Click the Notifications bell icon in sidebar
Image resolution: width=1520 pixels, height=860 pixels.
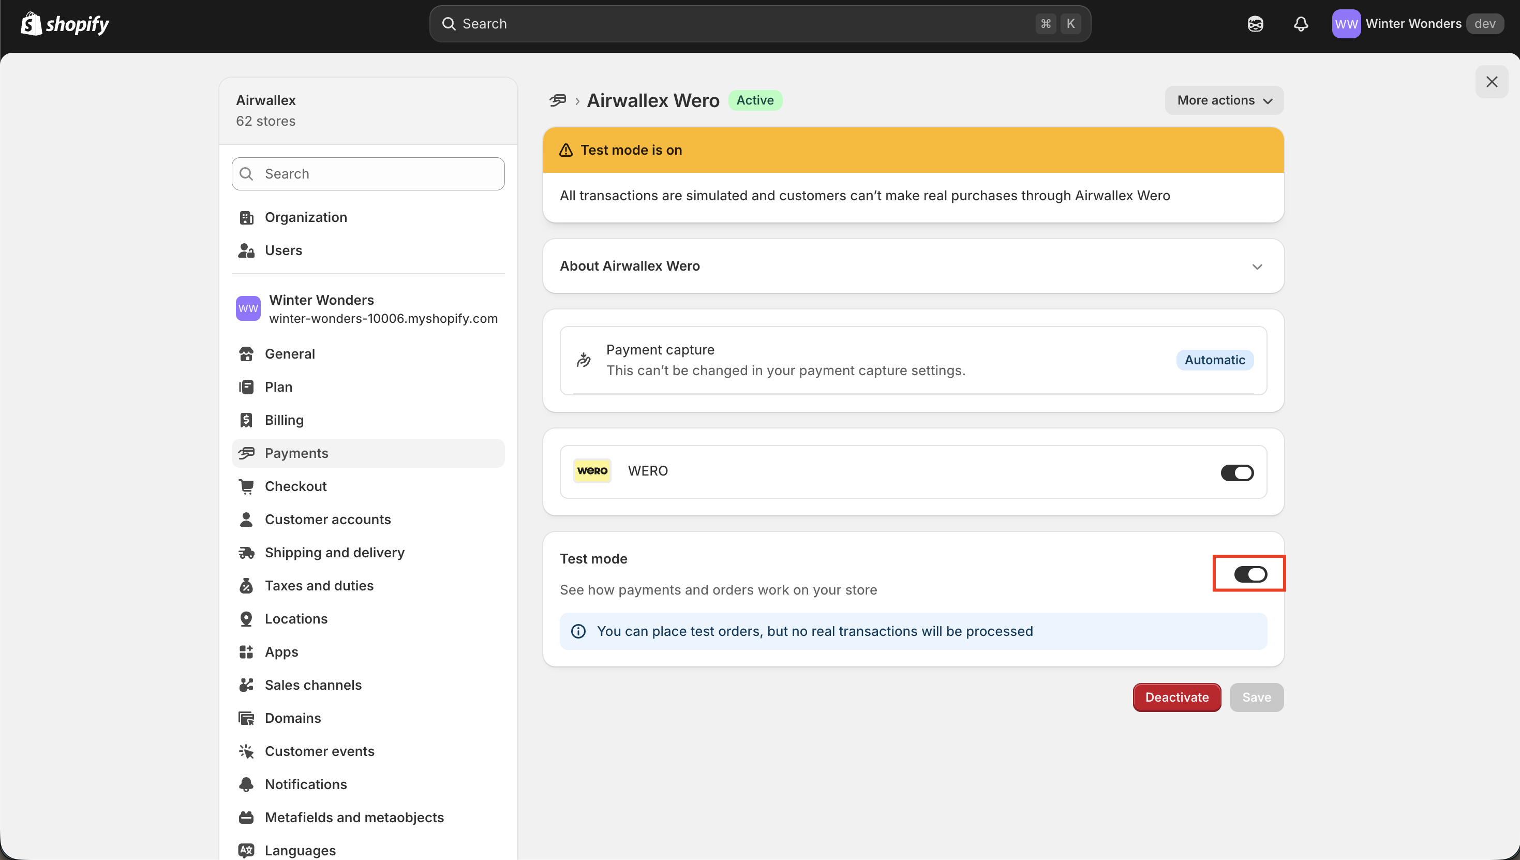coord(246,784)
